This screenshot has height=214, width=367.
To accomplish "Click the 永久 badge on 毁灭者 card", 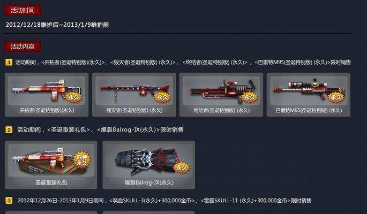I will coord(162,97).
